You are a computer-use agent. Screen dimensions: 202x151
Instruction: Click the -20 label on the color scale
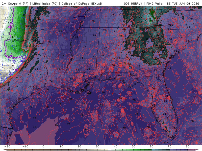click(x=7, y=146)
